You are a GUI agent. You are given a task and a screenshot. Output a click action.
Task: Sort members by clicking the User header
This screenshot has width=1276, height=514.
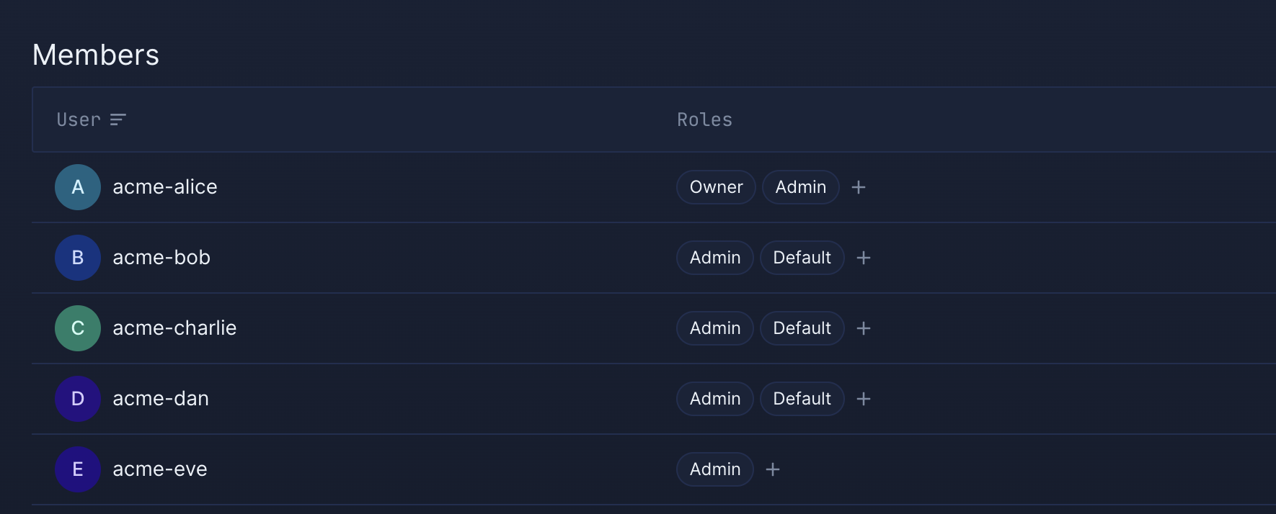(78, 120)
